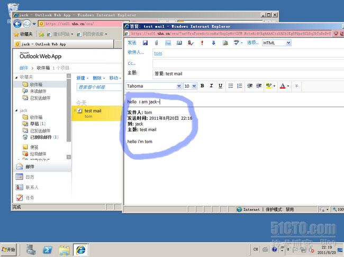The height and width of the screenshot is (257, 344).
Task: Open the highlight color dropdown arrow
Action: (x=274, y=86)
